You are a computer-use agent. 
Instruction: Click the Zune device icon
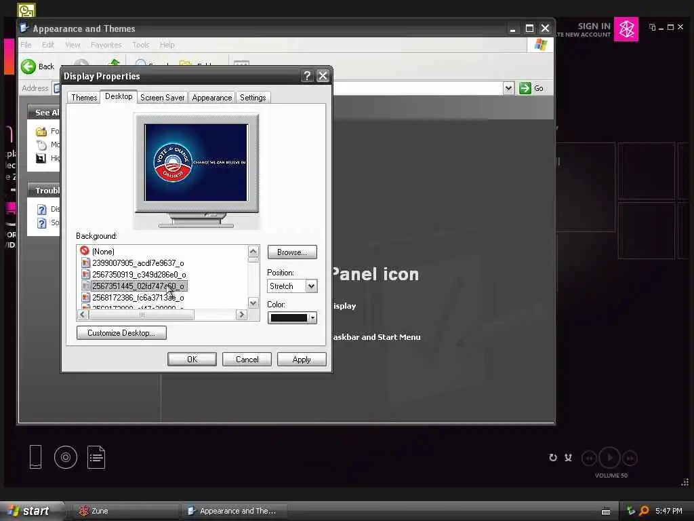pos(35,457)
